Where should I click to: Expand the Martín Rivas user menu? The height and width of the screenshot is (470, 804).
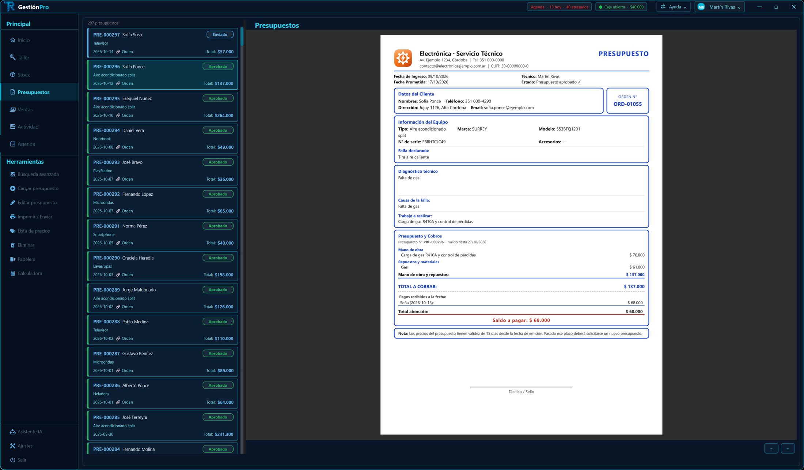(719, 7)
